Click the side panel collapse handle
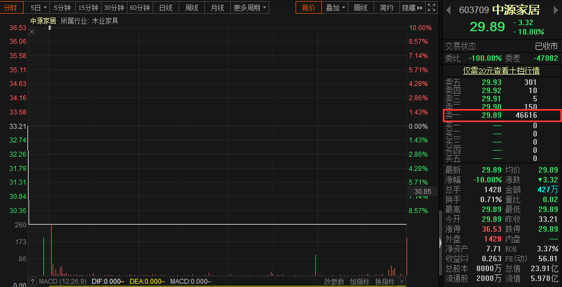Viewport: 562px width, 287px height. [441, 243]
